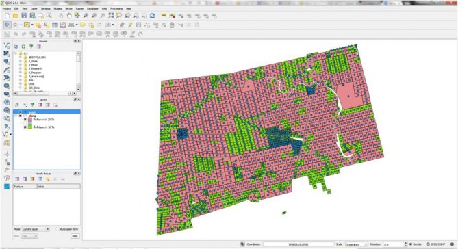Enable the Auto open form checkbox
The height and width of the screenshot is (249, 458).
(x=58, y=229)
